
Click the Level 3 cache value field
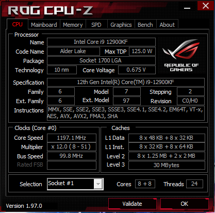tap(167, 165)
